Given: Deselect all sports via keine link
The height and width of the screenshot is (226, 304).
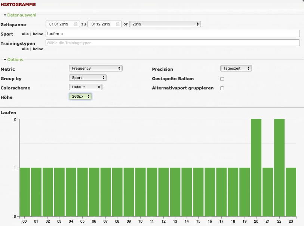Looking at the screenshot, I should click(38, 34).
